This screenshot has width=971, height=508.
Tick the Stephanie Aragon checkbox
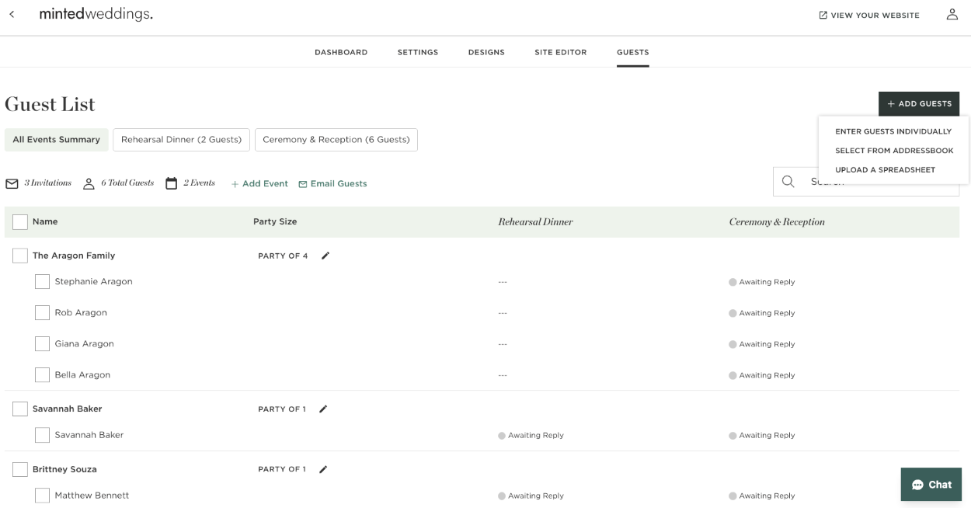pos(42,282)
